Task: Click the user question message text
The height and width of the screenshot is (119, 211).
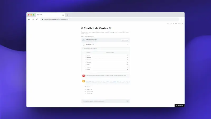Action: [105, 76]
